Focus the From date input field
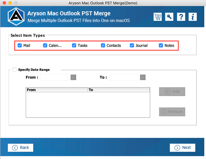This screenshot has height=159, width=206. (x=54, y=77)
